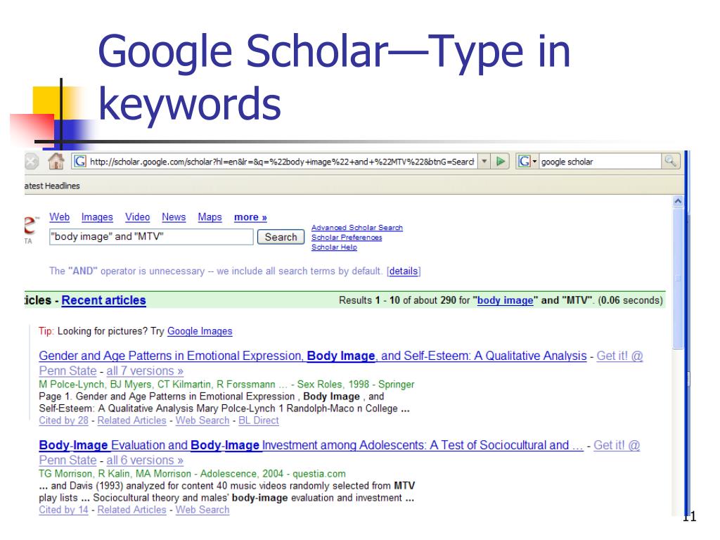Screen dimensions: 720x540
Task: Click the Search button
Action: pyautogui.click(x=281, y=237)
